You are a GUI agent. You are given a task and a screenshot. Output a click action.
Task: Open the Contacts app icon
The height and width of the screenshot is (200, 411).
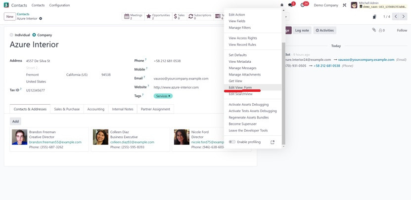[6, 5]
